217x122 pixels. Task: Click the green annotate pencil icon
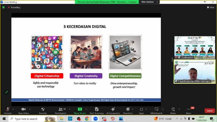tap(7, 92)
